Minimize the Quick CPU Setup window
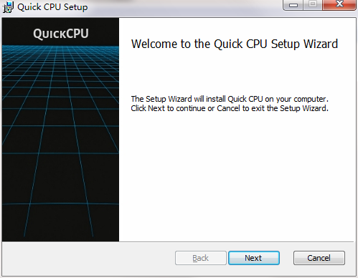Image resolution: width=358 pixels, height=278 pixels. (x=293, y=4)
